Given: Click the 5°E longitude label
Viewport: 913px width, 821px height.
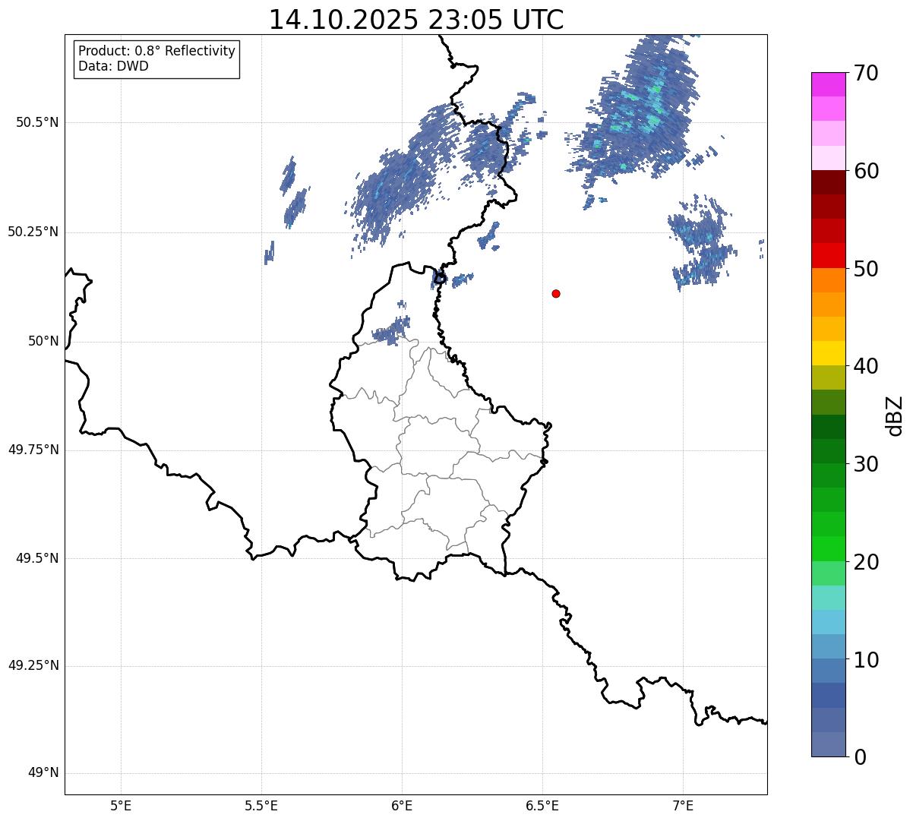Looking at the screenshot, I should 121,805.
